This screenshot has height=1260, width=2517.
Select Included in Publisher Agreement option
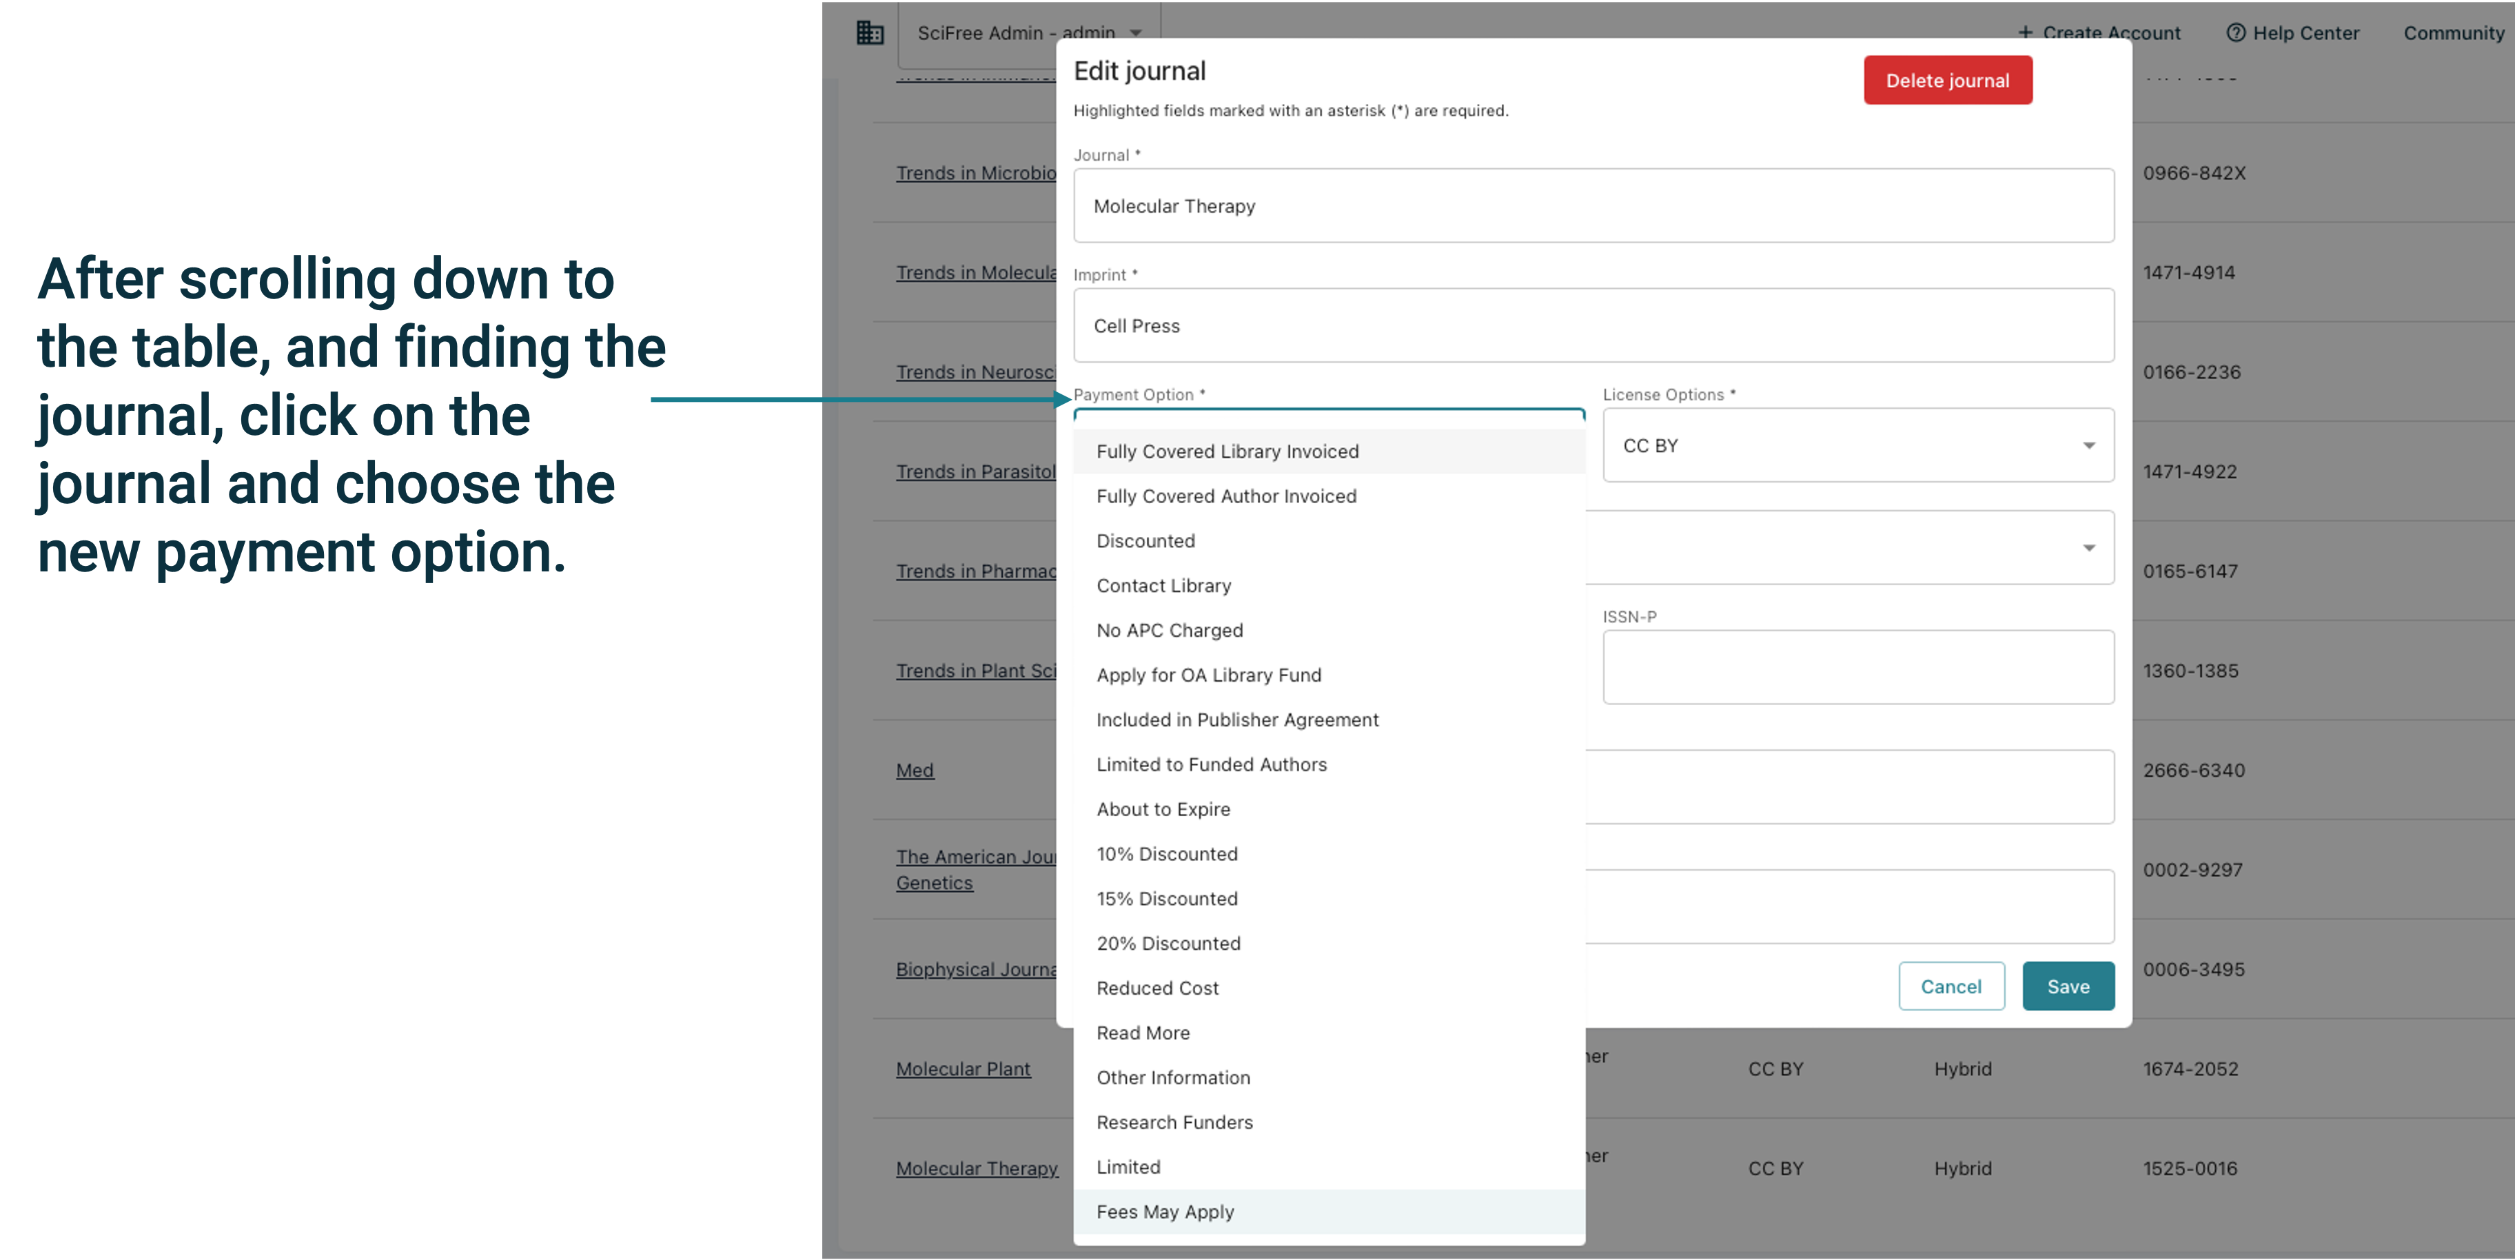(1237, 720)
